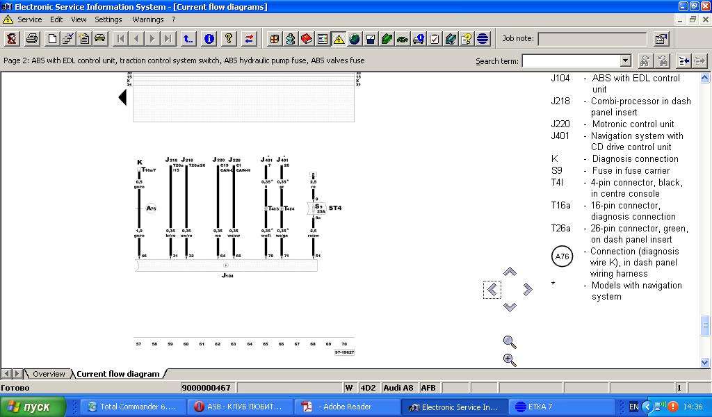The image size is (712, 417).
Task: Click inside the Search term input field
Action: (x=570, y=61)
